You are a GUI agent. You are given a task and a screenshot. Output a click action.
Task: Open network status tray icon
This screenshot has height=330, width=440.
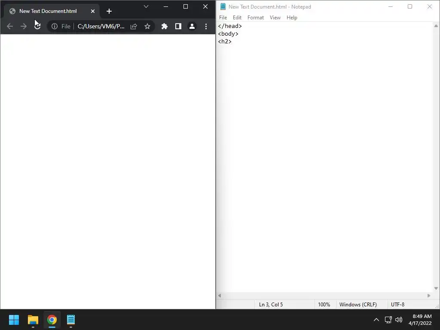tap(388, 320)
